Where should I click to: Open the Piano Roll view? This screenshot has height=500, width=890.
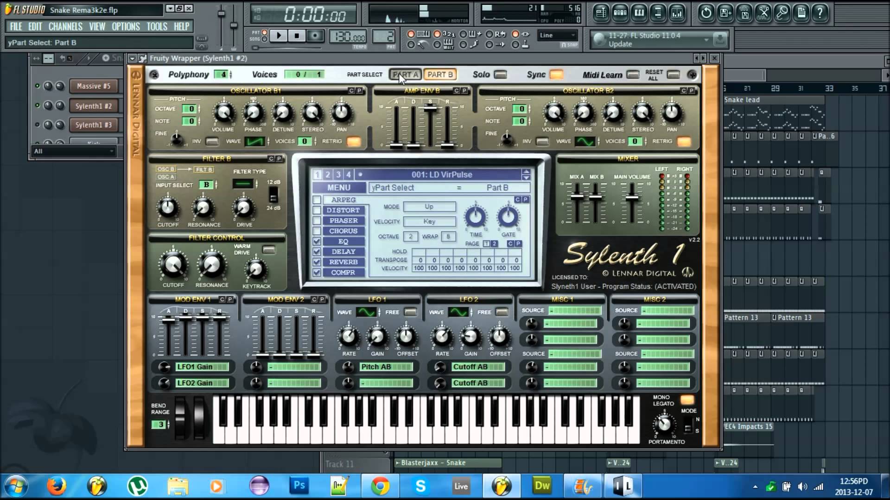coord(639,13)
